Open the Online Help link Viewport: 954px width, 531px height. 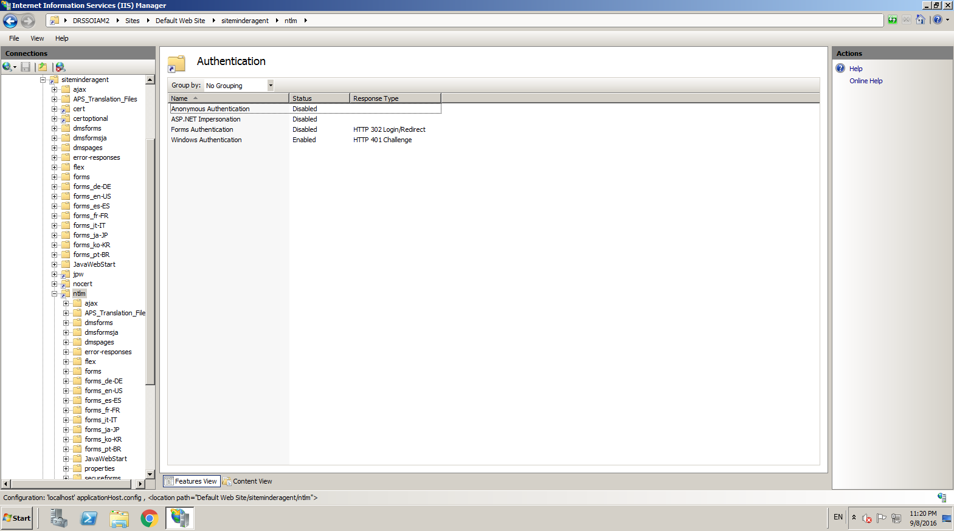(866, 81)
